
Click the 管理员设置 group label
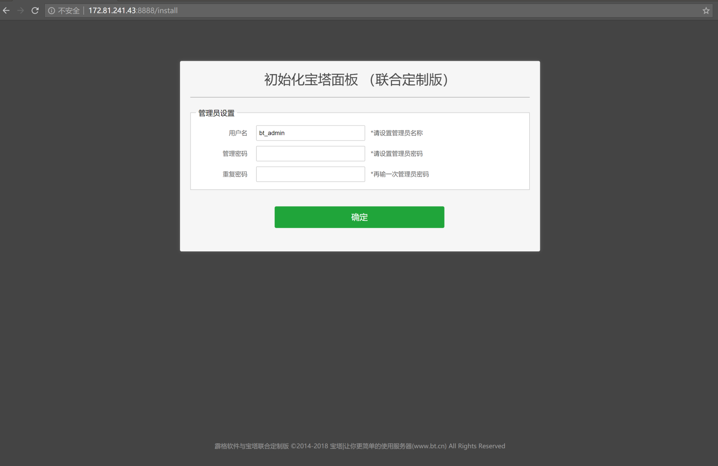(x=216, y=113)
